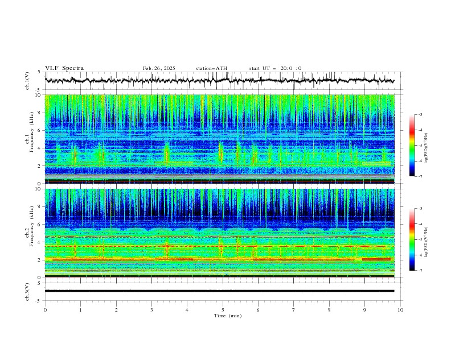Viewport: 451px width, 348px height.
Task: Click the "ch.3(V)" axis label
Action: (x=27, y=292)
